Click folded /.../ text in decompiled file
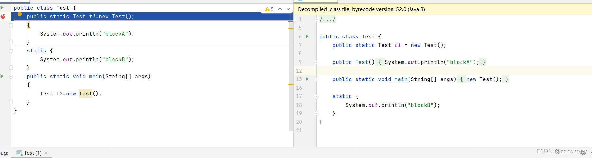Screen dimensions: 592x158 327,20
